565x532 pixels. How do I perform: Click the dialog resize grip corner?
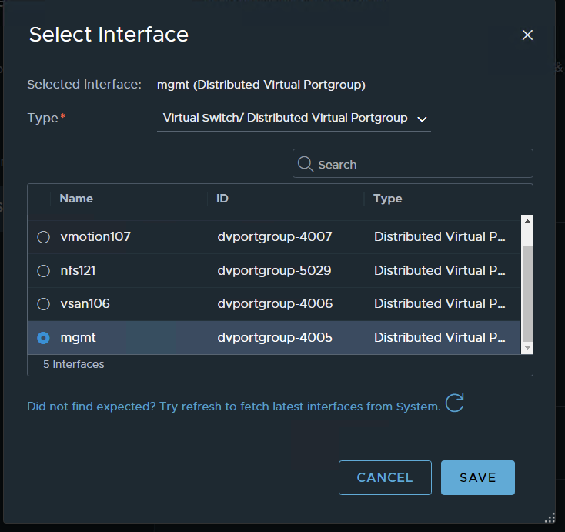[550, 517]
